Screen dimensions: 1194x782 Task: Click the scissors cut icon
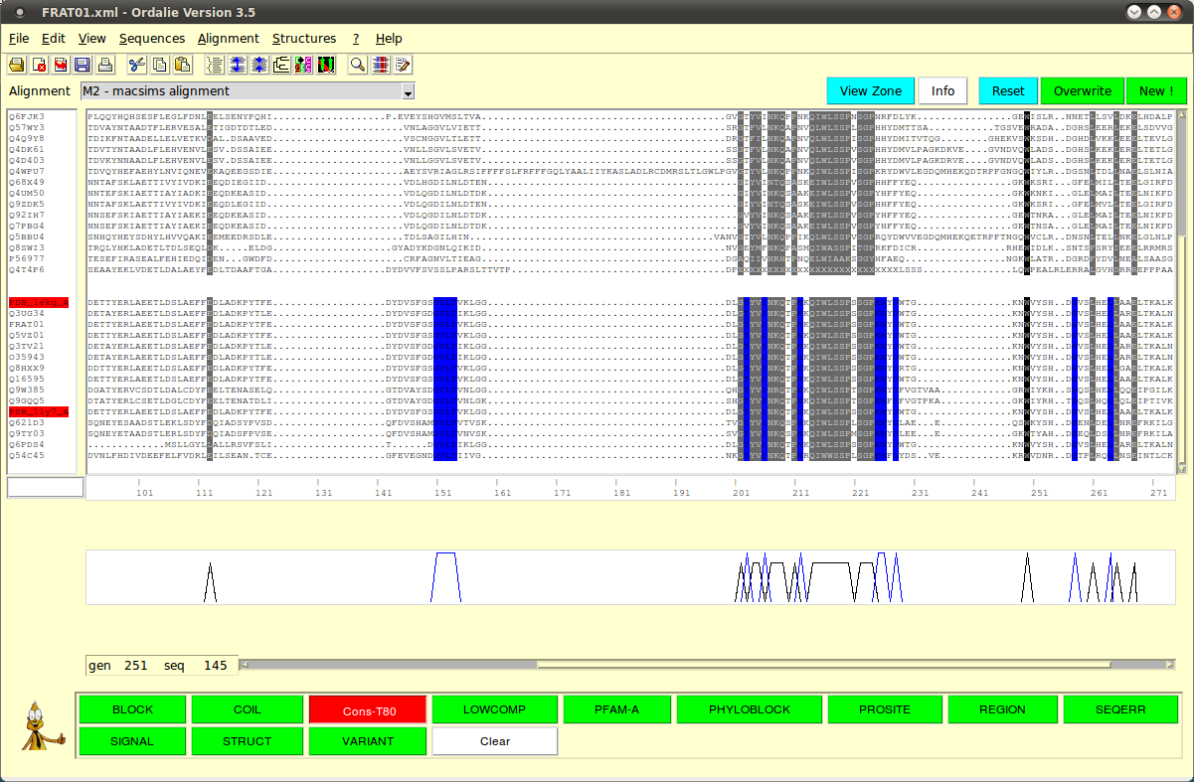(x=137, y=65)
